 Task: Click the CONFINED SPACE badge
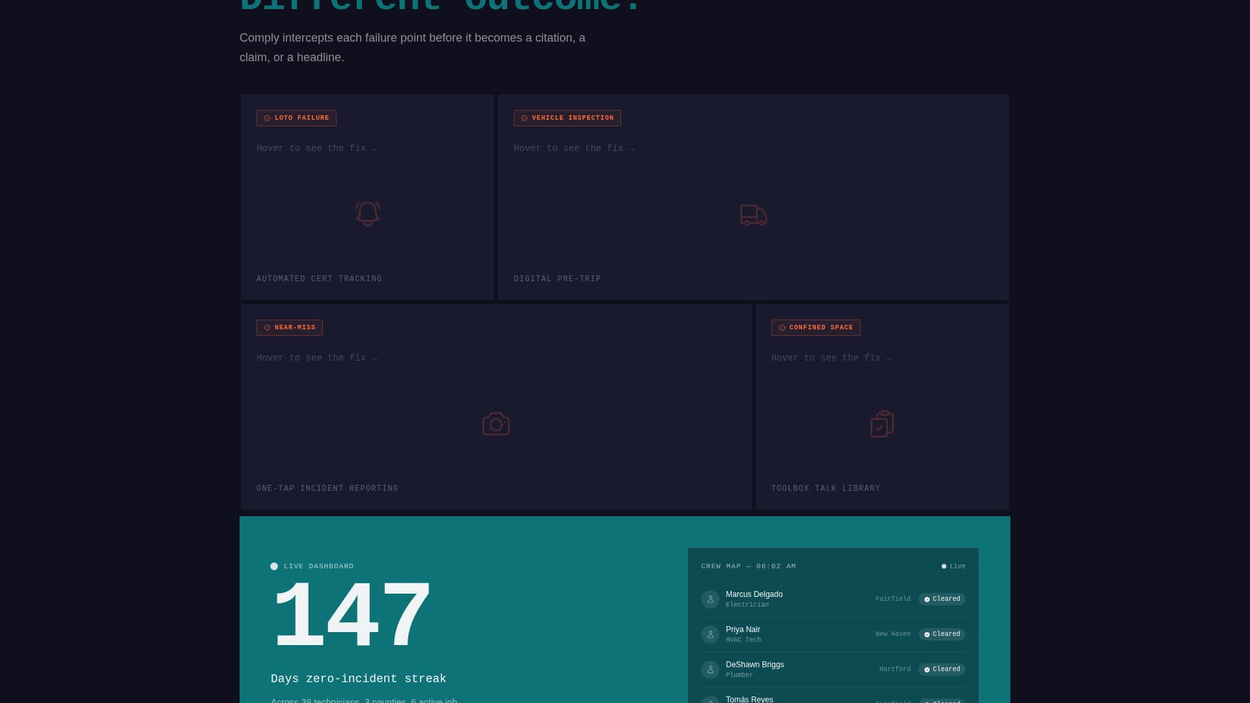[x=816, y=327]
